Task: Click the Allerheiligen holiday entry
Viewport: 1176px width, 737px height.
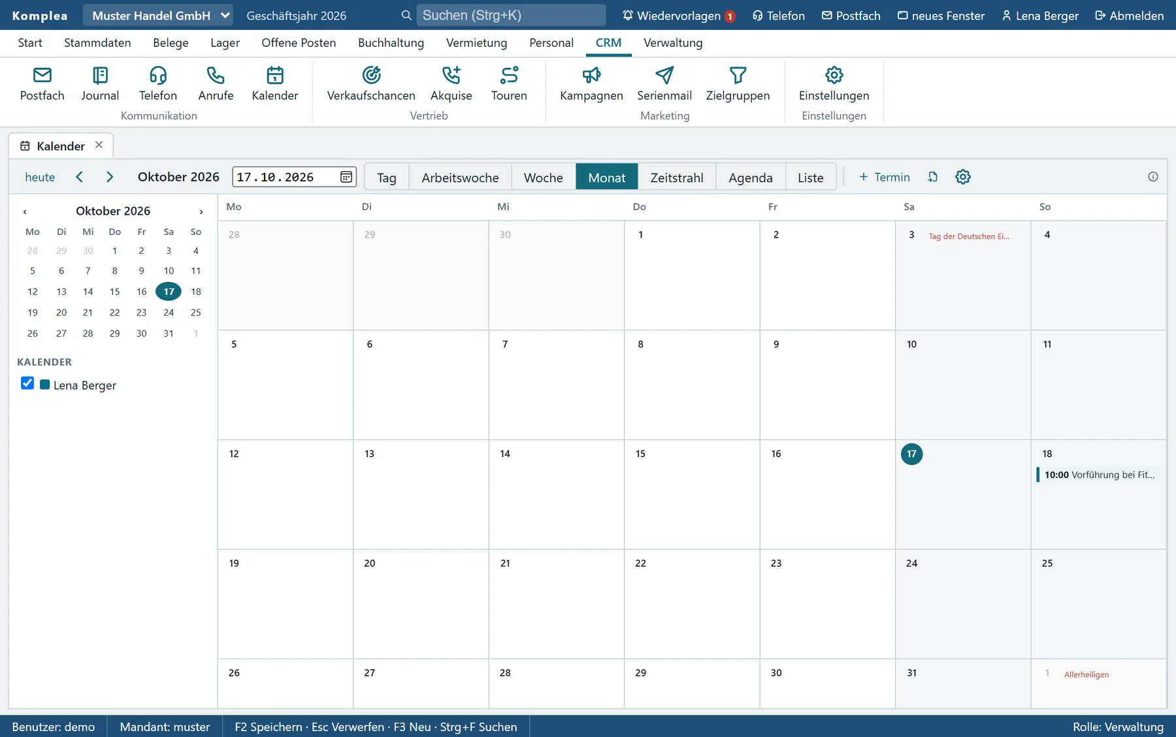Action: (x=1086, y=674)
